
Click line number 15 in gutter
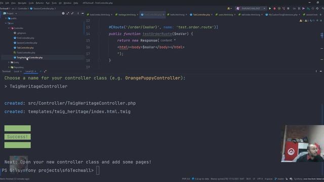coord(88,40)
